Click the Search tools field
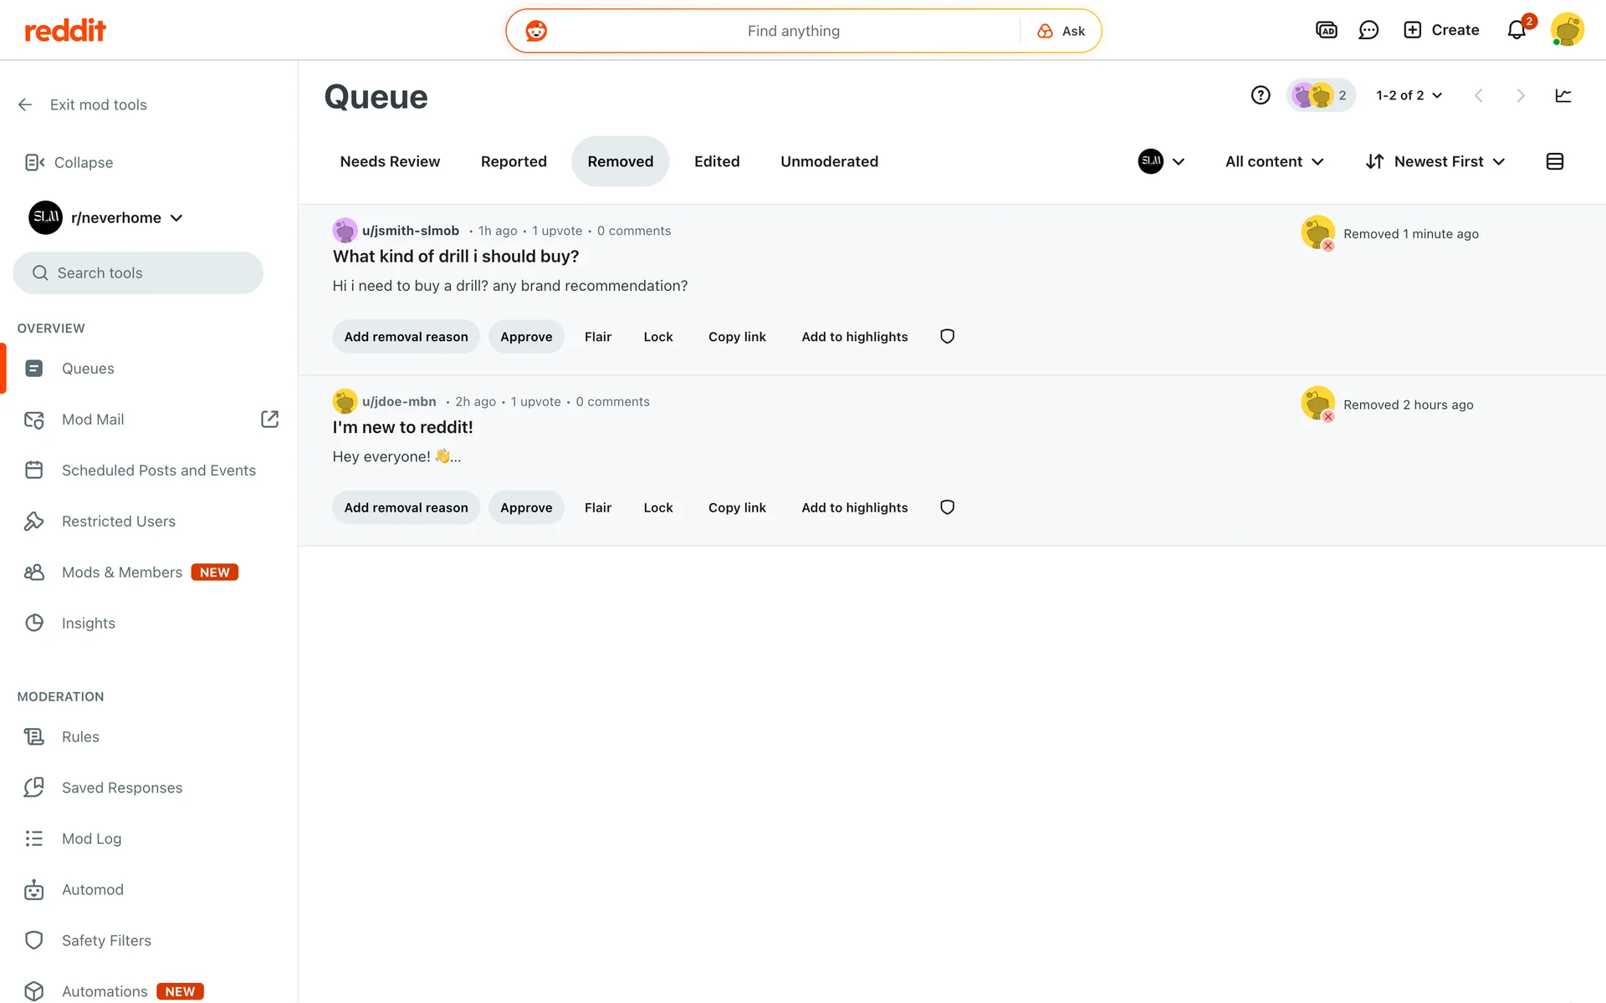Screen dimensions: 1606x1003 (138, 272)
